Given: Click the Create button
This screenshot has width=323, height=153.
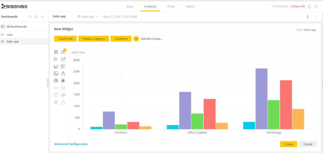Looking at the screenshot, I should click(289, 144).
